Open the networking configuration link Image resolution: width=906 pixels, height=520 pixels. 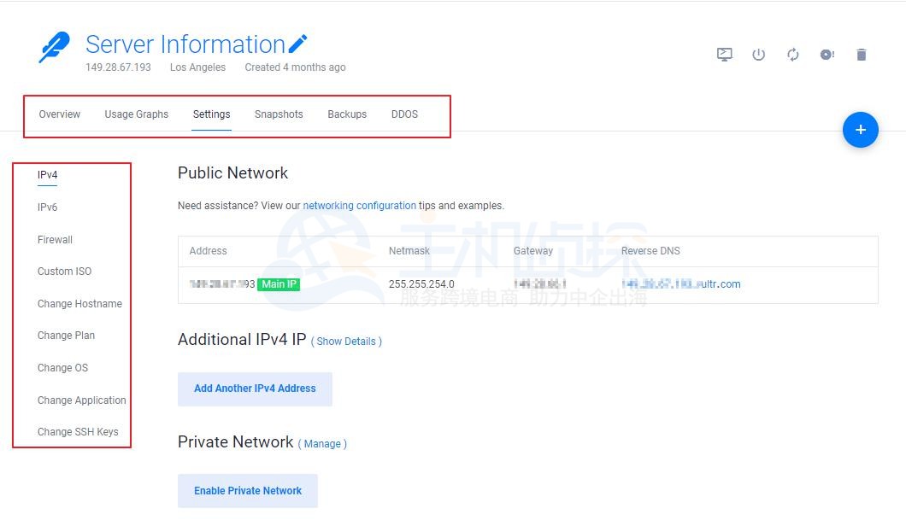point(359,206)
